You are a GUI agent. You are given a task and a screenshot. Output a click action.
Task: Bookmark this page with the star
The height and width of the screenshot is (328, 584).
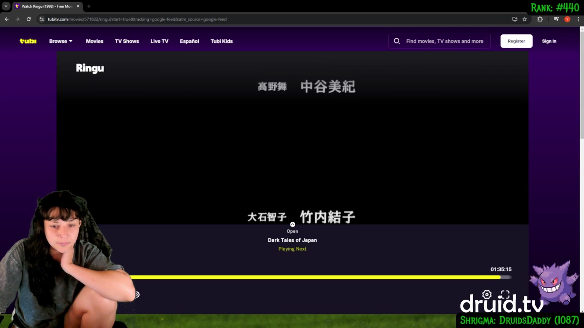pos(525,19)
